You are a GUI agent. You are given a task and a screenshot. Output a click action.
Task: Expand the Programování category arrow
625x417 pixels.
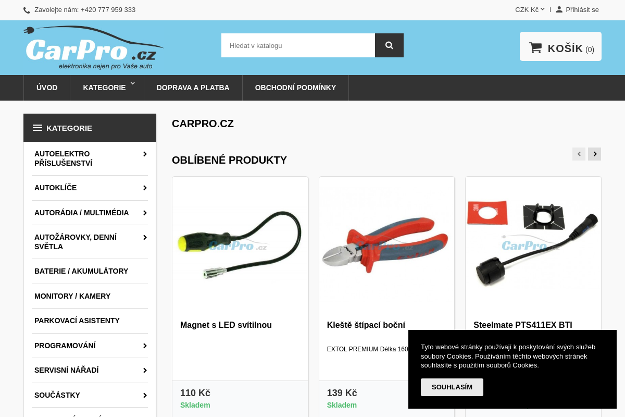(x=145, y=346)
